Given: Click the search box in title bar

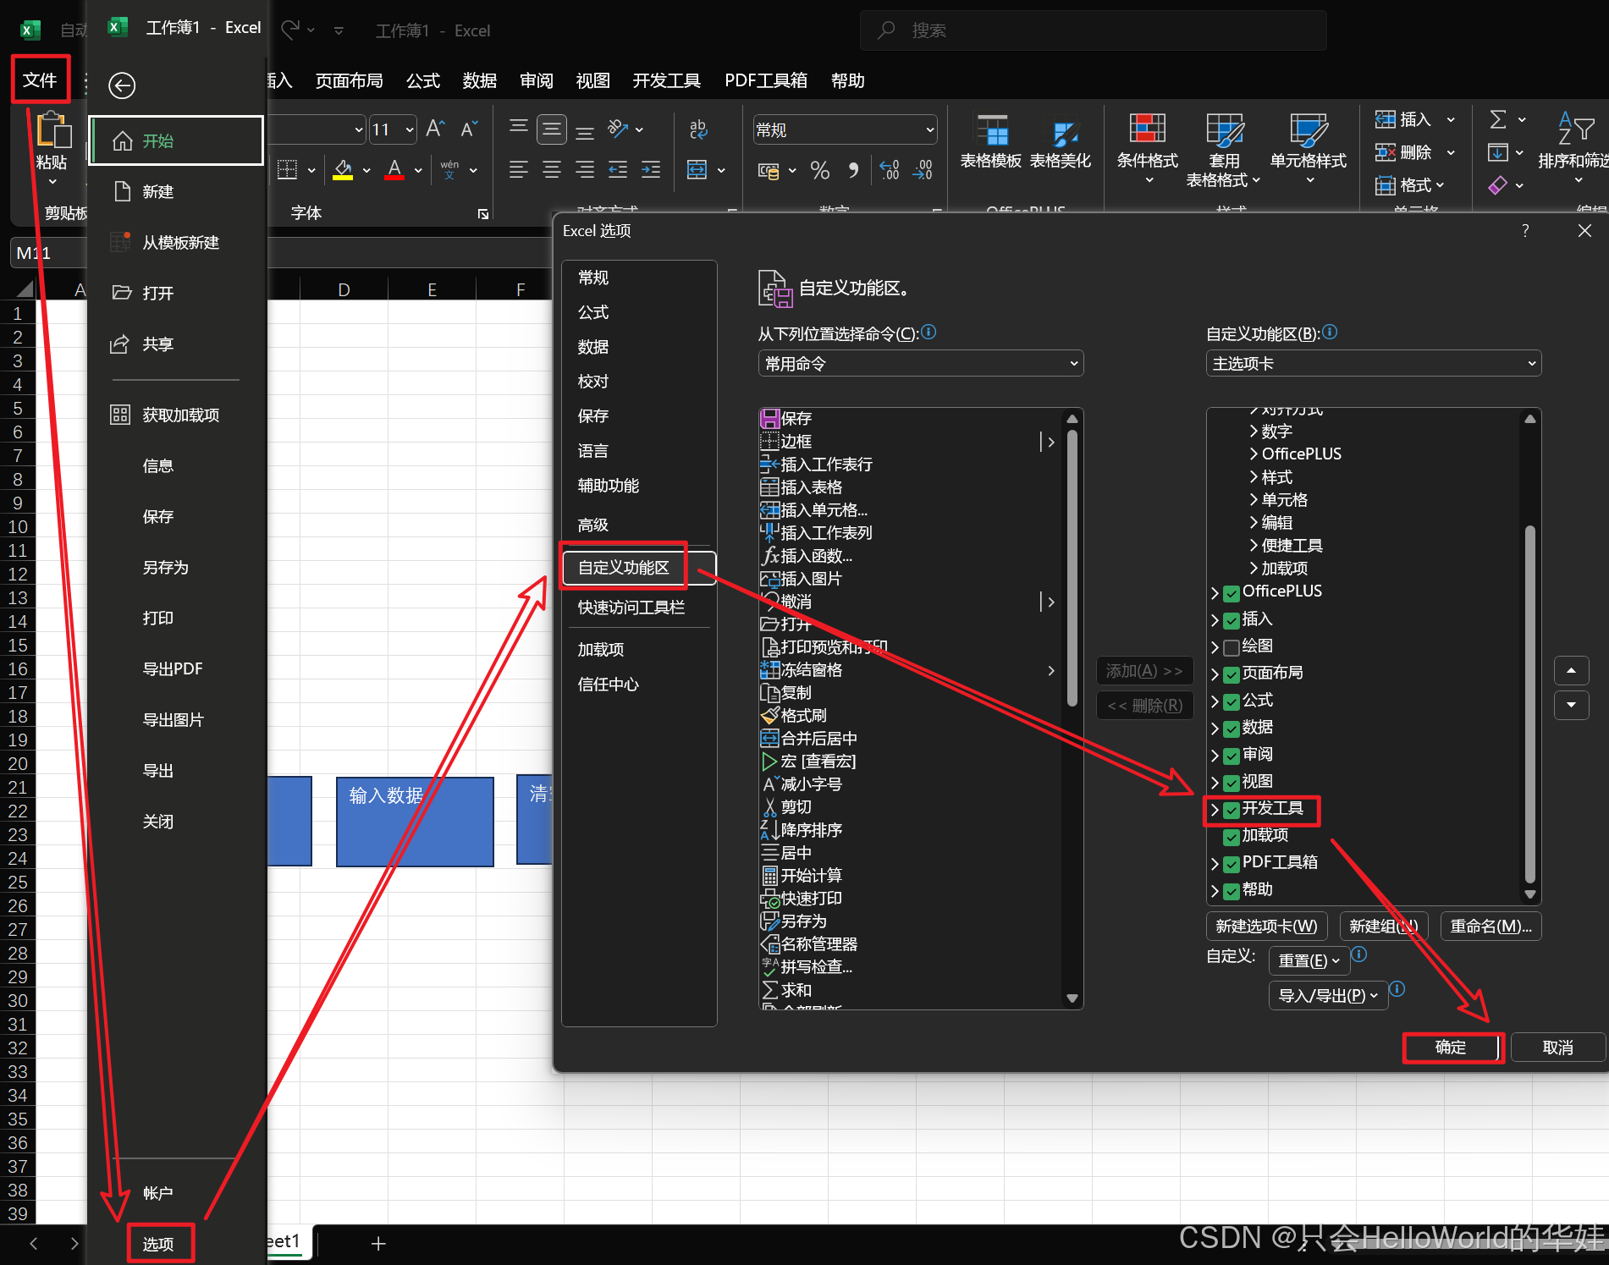Looking at the screenshot, I should (1093, 30).
